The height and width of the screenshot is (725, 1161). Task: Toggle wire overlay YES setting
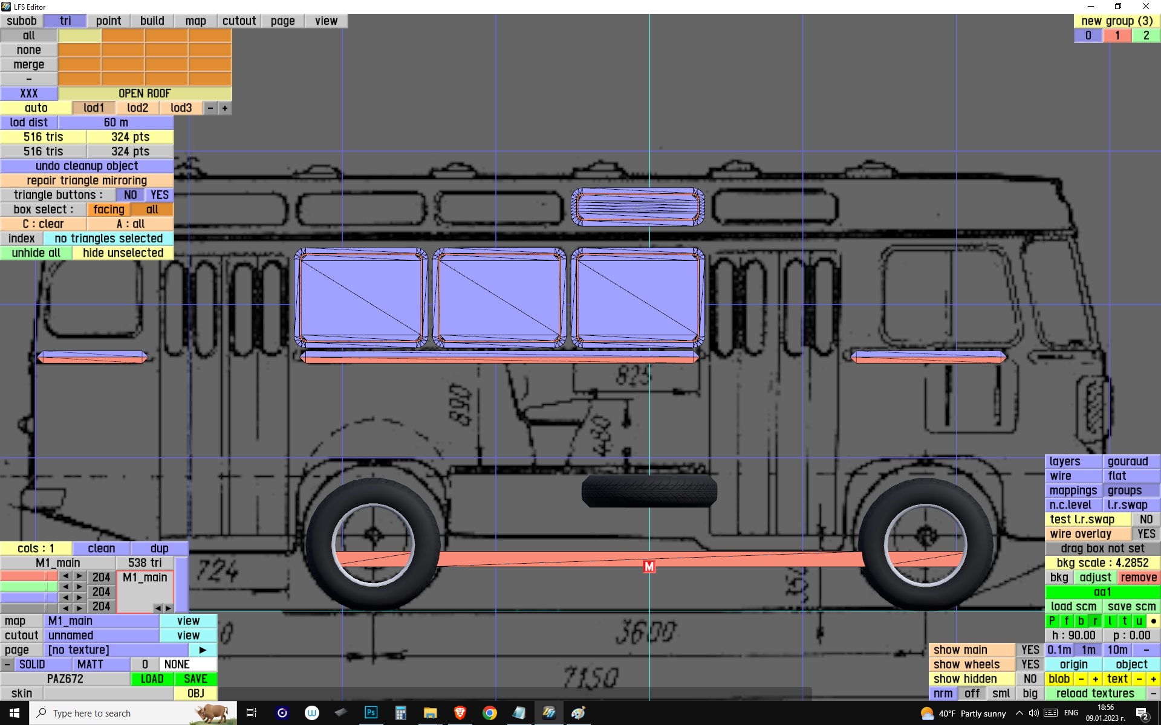(x=1145, y=534)
